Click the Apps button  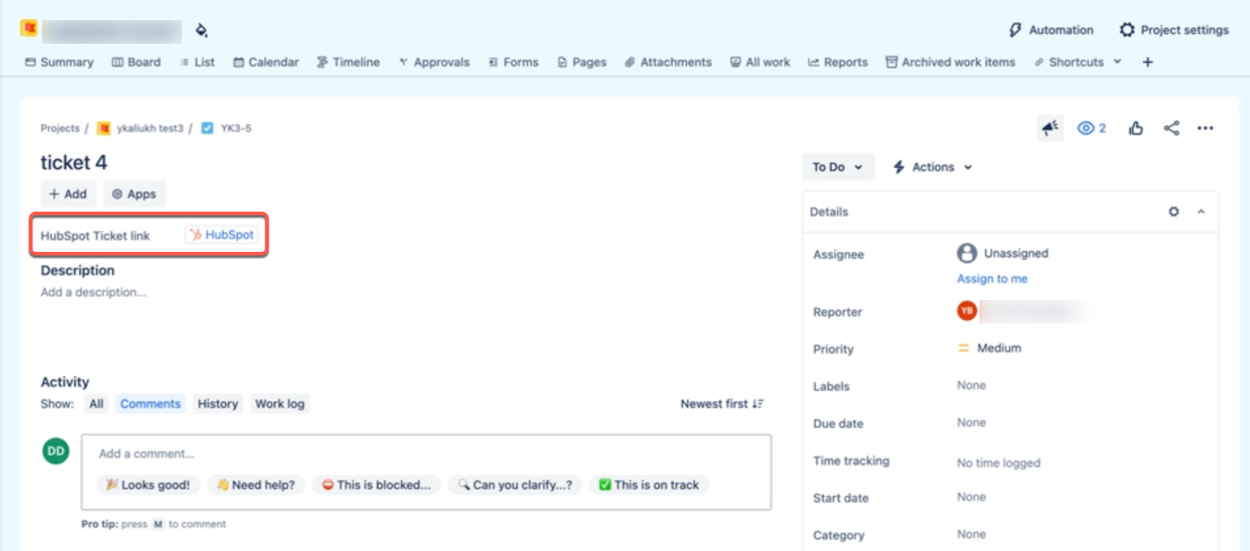(x=134, y=194)
